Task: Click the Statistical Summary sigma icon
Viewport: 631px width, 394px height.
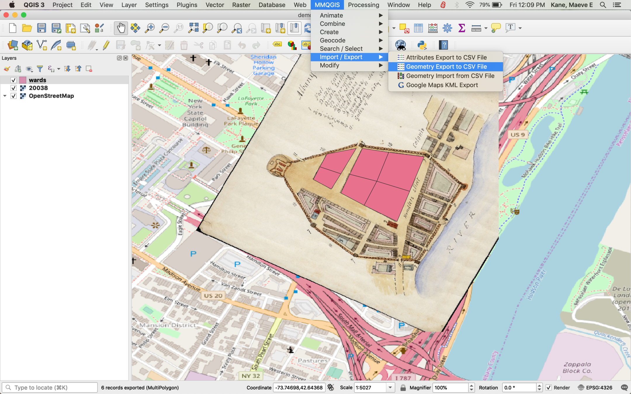Action: coord(462,28)
